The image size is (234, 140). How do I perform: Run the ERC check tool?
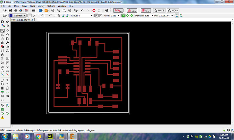click(x=2, y=113)
